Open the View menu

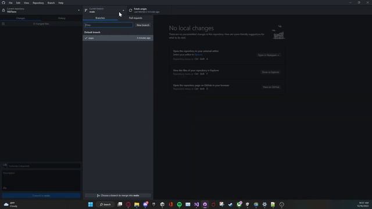[x=26, y=3]
